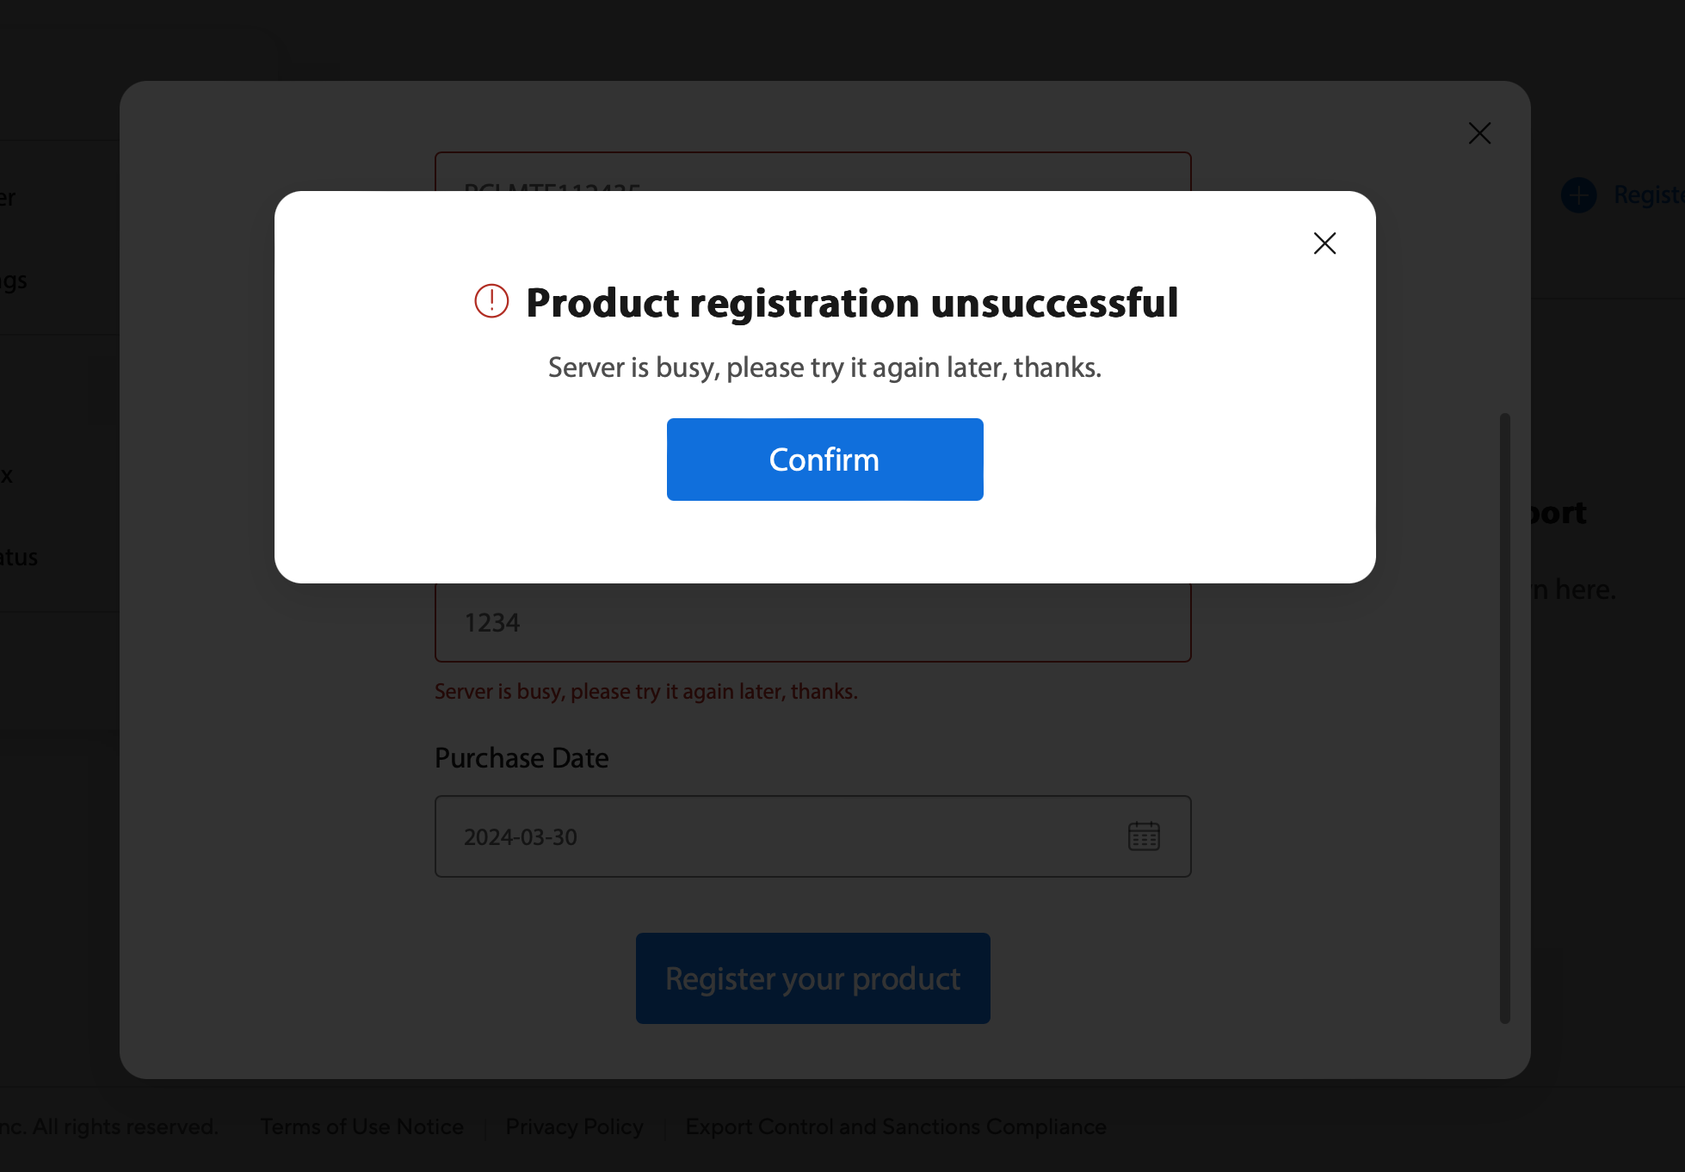Close the registration unsuccessful error dialog
The image size is (1685, 1172).
coord(1324,244)
